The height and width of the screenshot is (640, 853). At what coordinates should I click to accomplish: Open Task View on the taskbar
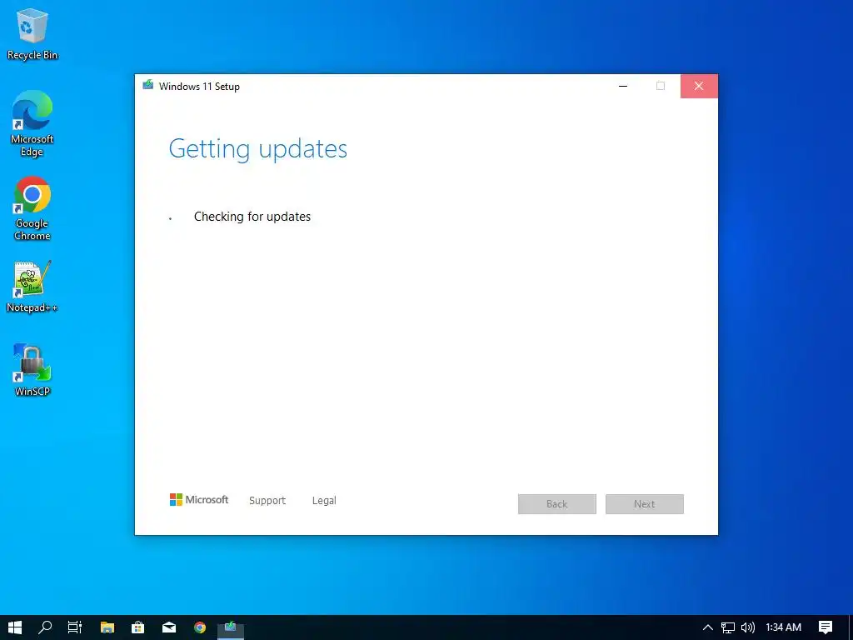tap(75, 627)
